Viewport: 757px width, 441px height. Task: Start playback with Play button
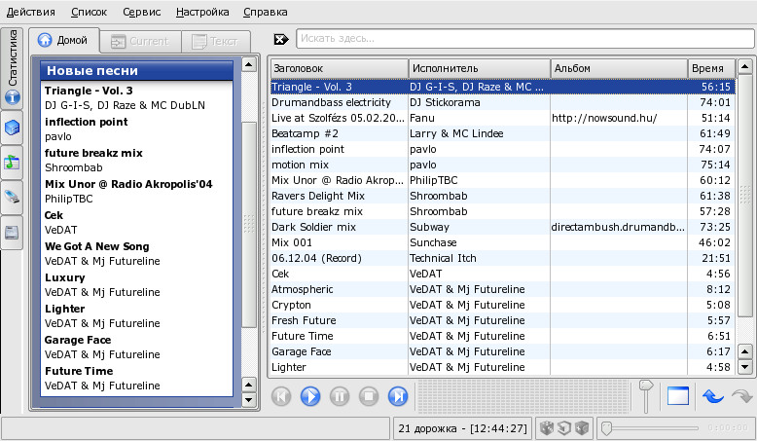[310, 396]
